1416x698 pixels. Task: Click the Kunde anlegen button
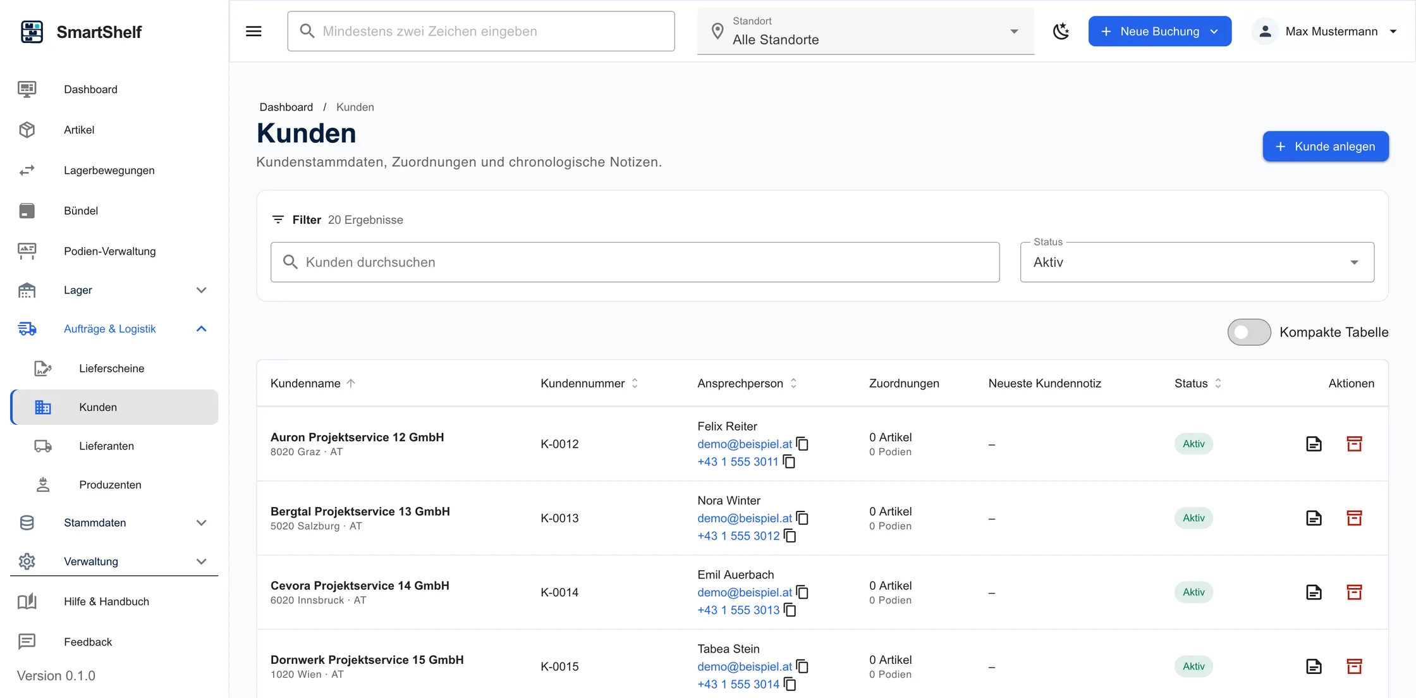(1326, 146)
